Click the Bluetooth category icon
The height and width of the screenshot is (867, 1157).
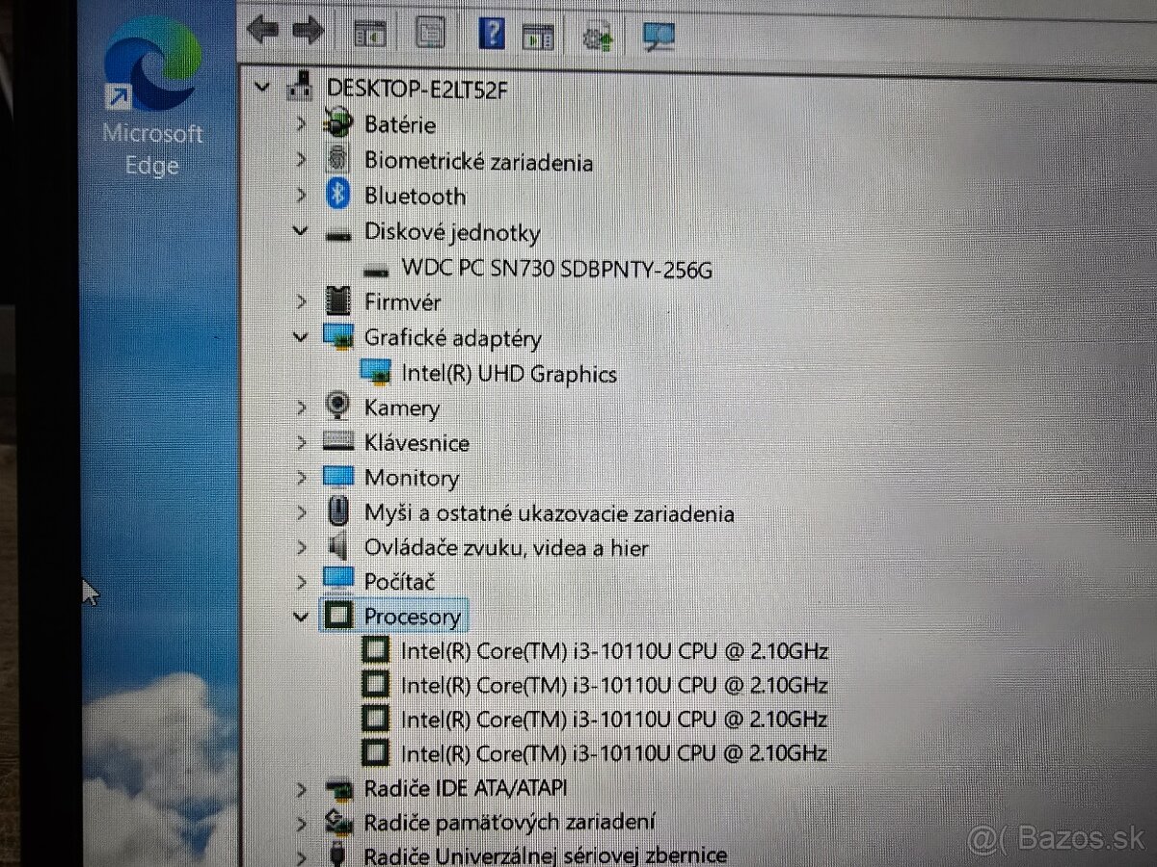(336, 194)
